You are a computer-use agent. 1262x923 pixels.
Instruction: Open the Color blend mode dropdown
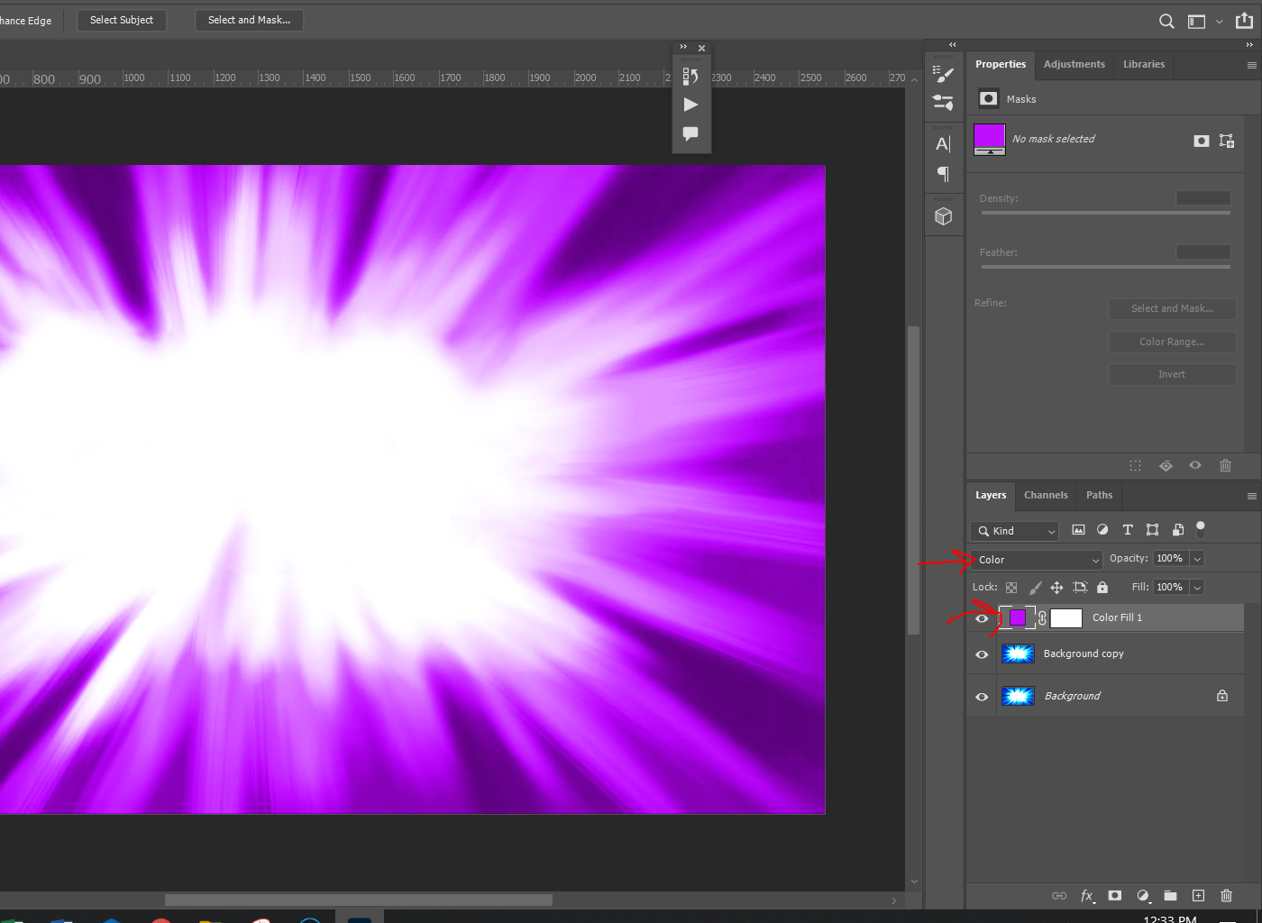coord(1035,559)
